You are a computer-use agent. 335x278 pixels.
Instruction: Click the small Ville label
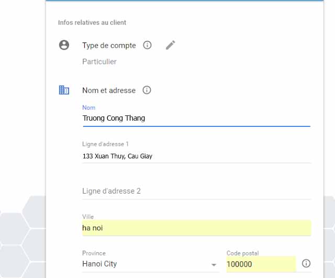(88, 217)
